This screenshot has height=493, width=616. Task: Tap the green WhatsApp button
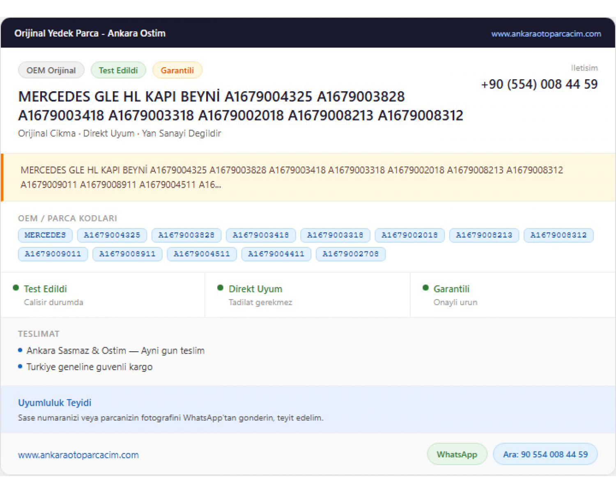(x=457, y=454)
